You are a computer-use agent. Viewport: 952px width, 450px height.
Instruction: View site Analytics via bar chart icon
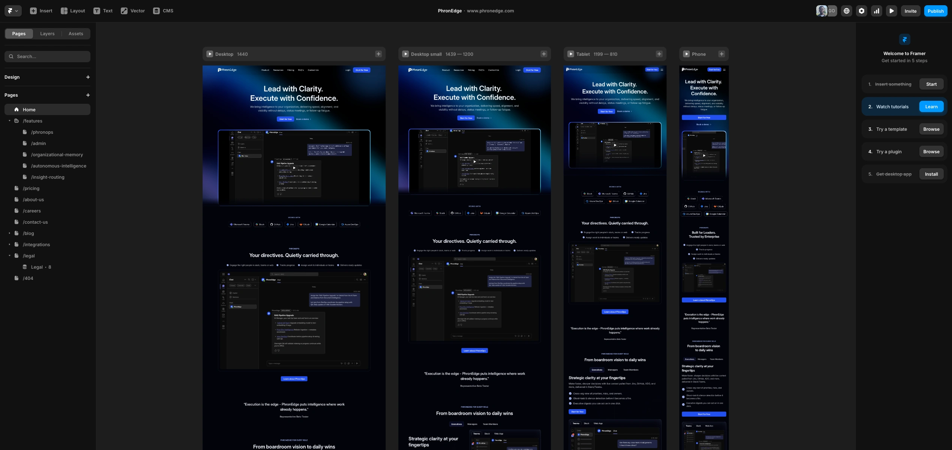(x=877, y=11)
